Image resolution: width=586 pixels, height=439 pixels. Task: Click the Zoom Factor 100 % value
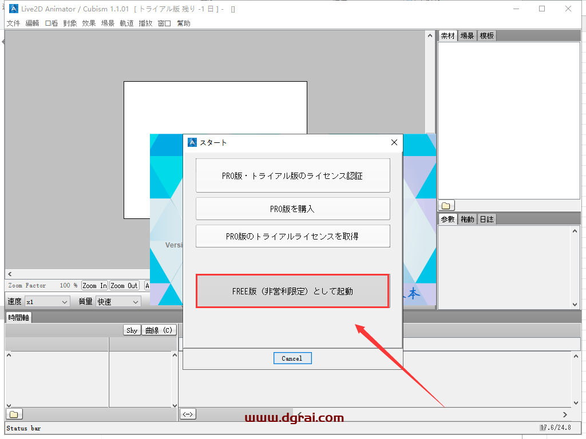pyautogui.click(x=69, y=285)
